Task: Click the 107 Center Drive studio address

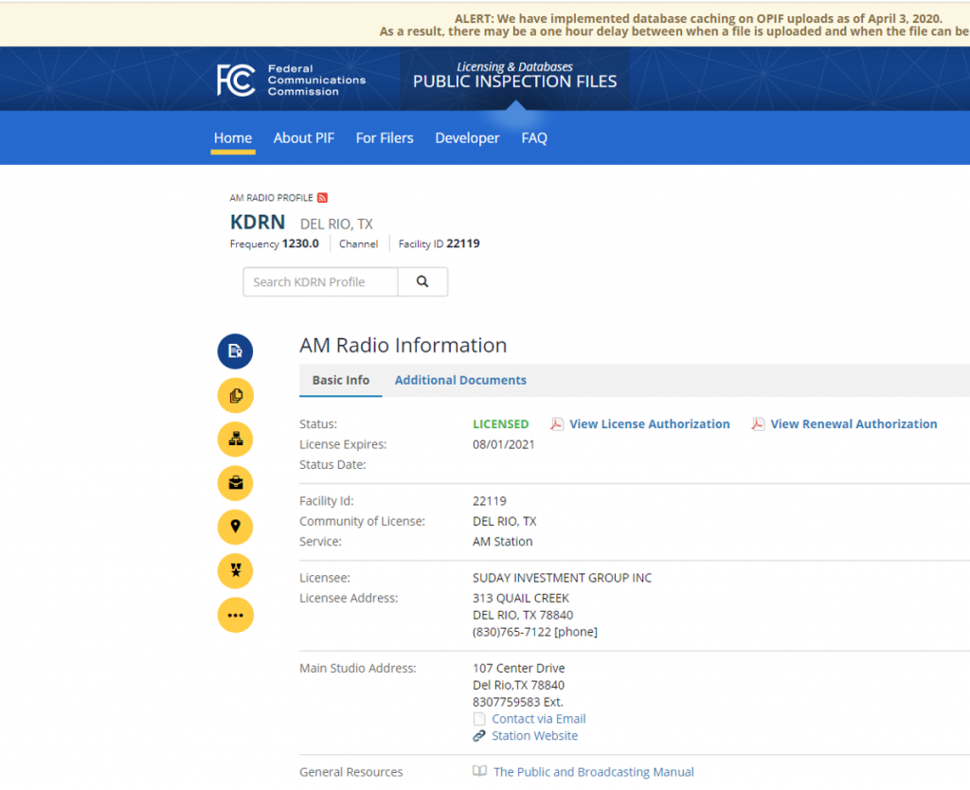Action: tap(518, 668)
